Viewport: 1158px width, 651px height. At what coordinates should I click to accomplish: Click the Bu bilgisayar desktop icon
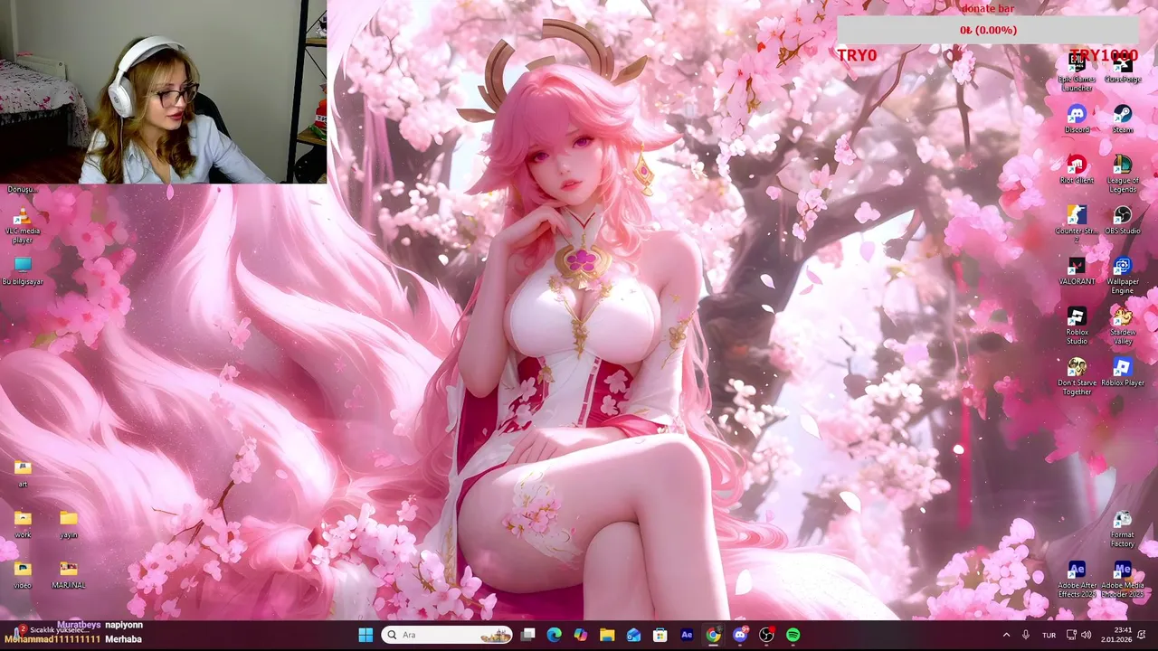[x=23, y=271]
